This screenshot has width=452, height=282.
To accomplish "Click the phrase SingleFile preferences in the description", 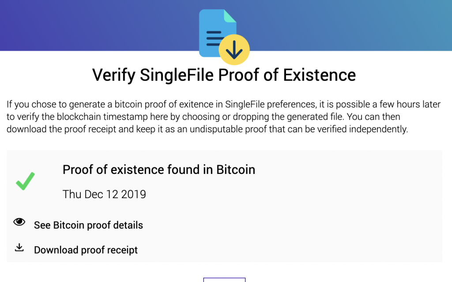I will click(x=271, y=105).
